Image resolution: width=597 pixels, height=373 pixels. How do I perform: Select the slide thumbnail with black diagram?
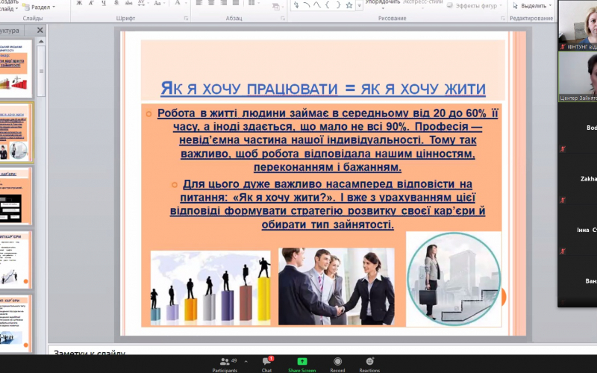coord(15,196)
